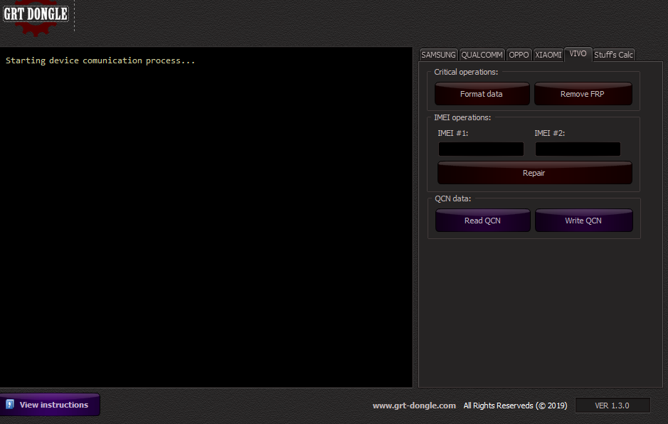Image resolution: width=668 pixels, height=424 pixels.
Task: Click the Write QCN button
Action: [x=583, y=221]
